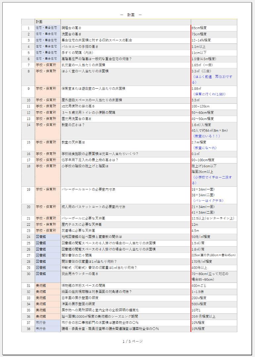255x357 pixels.
Task: Click the value "400mごと"
Action: click(199, 286)
